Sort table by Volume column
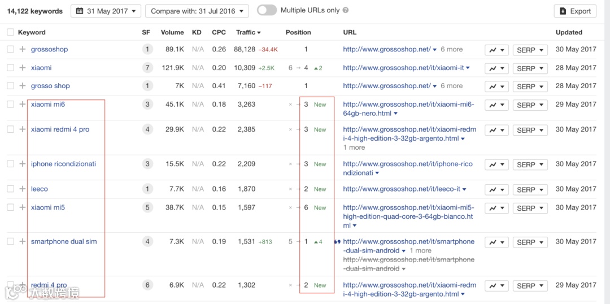 172,32
